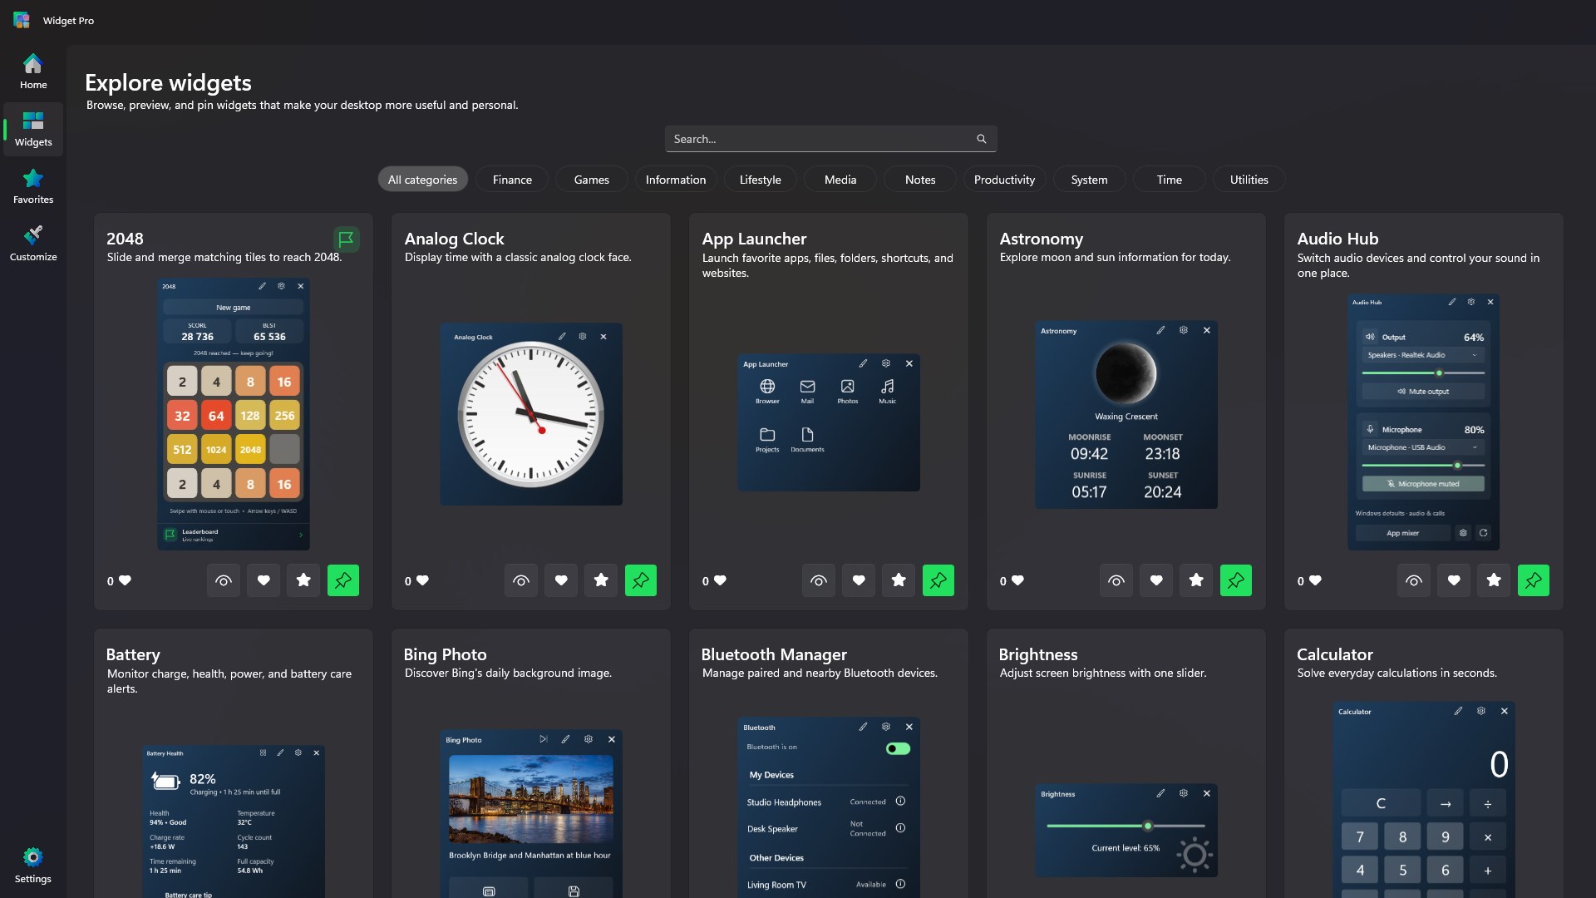Image resolution: width=1596 pixels, height=898 pixels.
Task: Select the Utilities category filter
Action: coord(1249,180)
